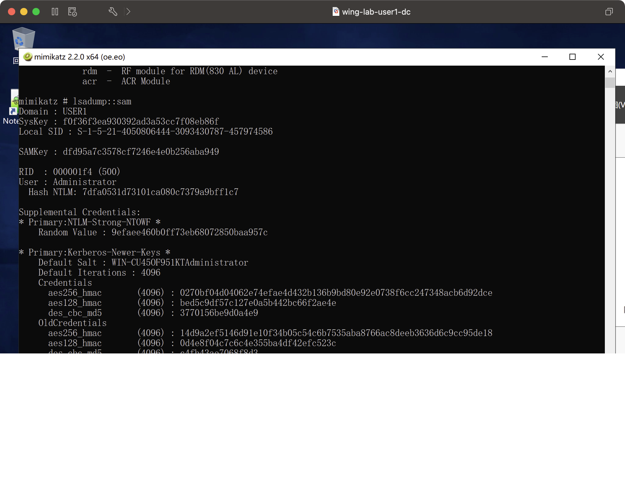The width and height of the screenshot is (625, 492).
Task: Click 'Supplemental Credentials:' heading
Action: (x=80, y=212)
